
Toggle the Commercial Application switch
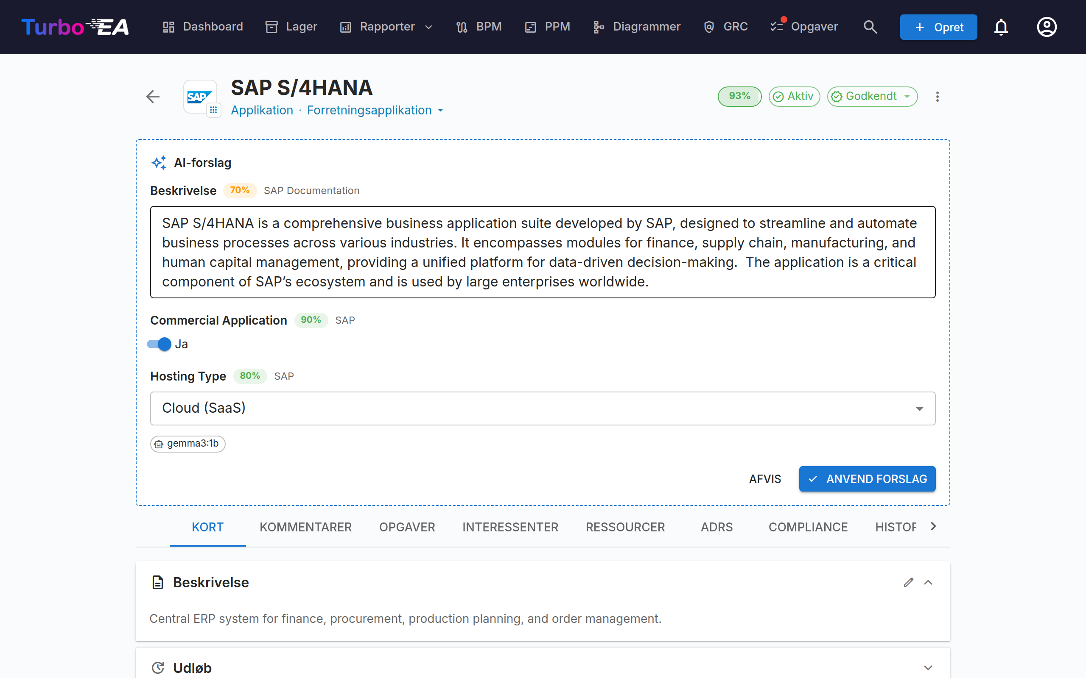[160, 344]
